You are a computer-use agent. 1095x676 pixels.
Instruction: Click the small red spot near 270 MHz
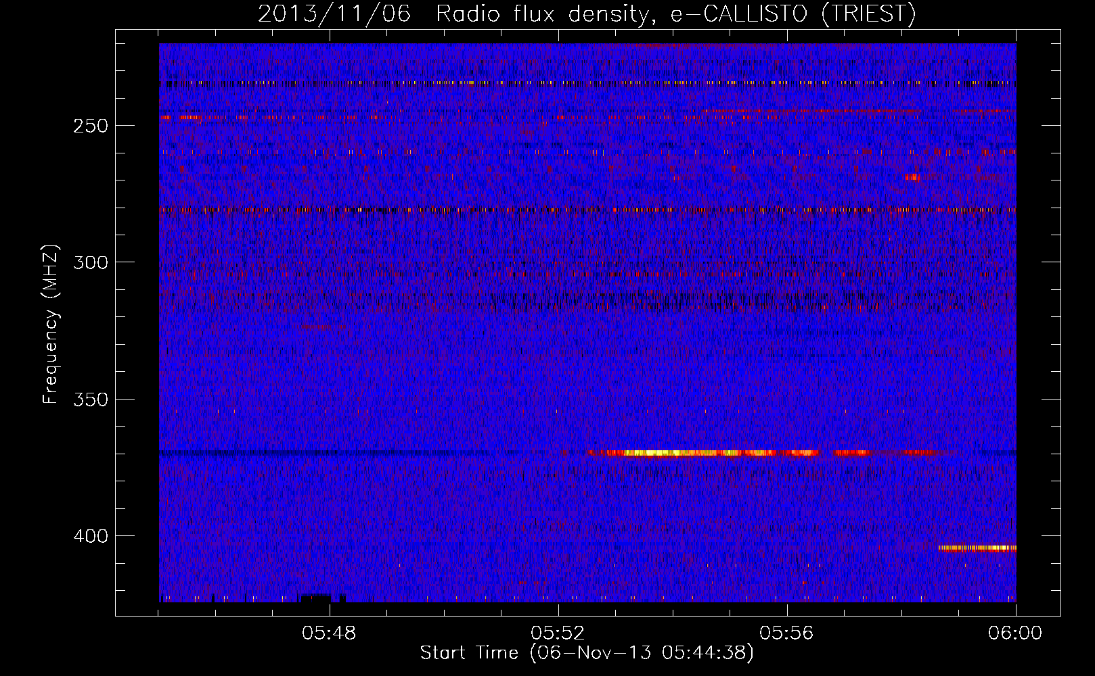(x=913, y=177)
